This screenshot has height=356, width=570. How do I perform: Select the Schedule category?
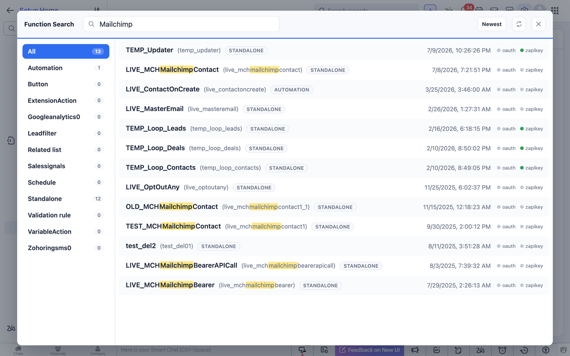click(66, 182)
